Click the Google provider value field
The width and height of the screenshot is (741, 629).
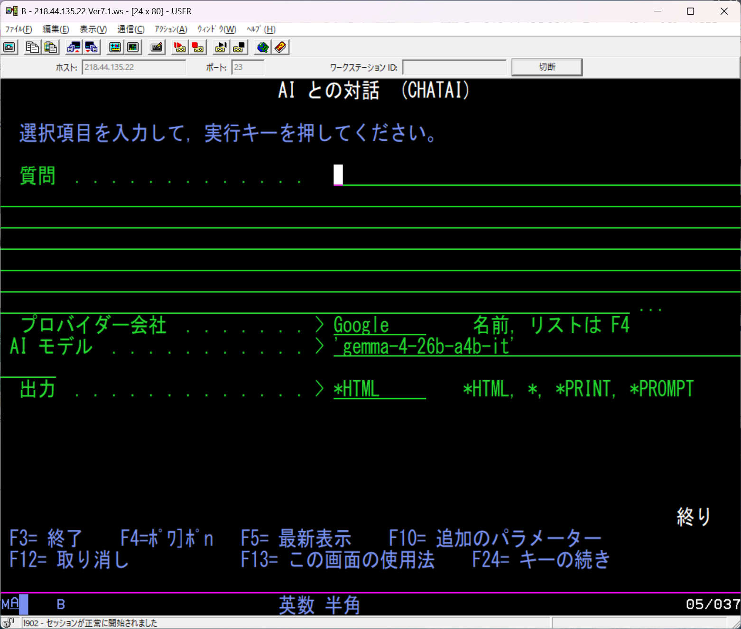[380, 325]
